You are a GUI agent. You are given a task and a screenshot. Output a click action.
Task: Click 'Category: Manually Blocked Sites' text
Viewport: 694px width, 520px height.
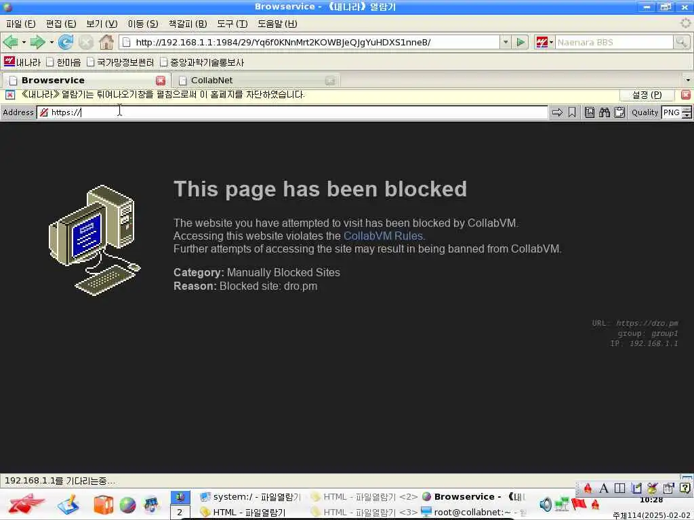[x=257, y=272]
